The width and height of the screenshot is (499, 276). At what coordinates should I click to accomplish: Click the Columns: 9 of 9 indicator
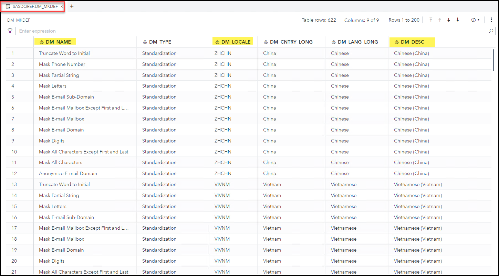tap(362, 20)
